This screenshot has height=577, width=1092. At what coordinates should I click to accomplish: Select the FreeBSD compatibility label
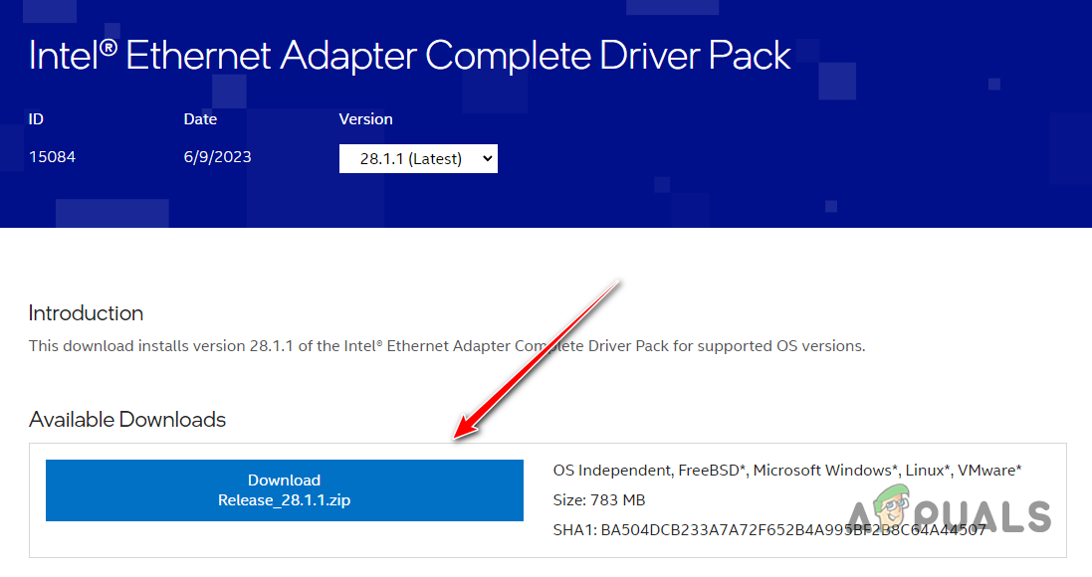[714, 469]
